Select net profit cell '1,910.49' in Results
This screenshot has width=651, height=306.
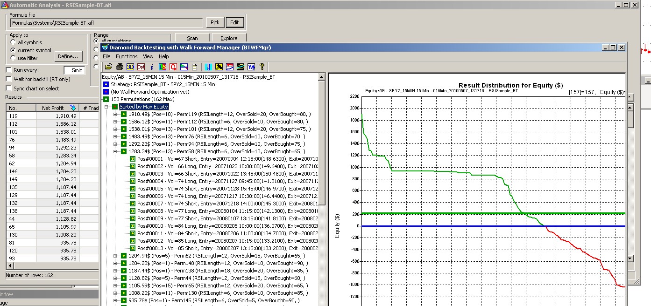coord(58,116)
